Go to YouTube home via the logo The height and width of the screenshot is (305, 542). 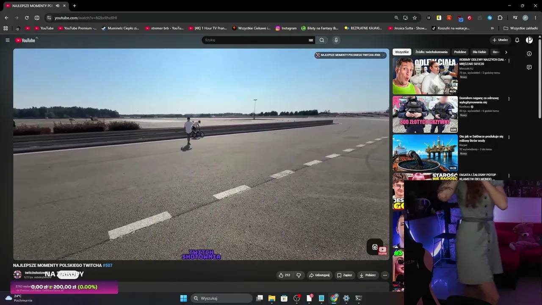pyautogui.click(x=25, y=40)
